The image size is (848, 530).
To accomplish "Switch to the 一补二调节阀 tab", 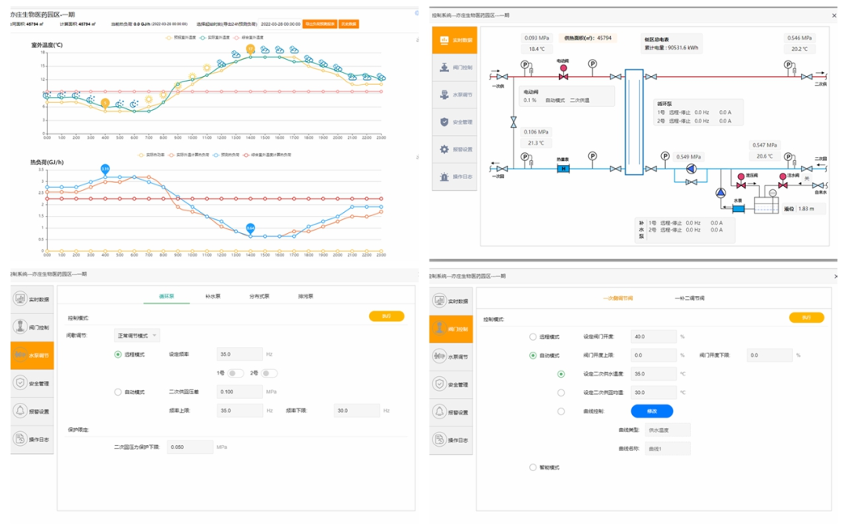I will tap(689, 298).
